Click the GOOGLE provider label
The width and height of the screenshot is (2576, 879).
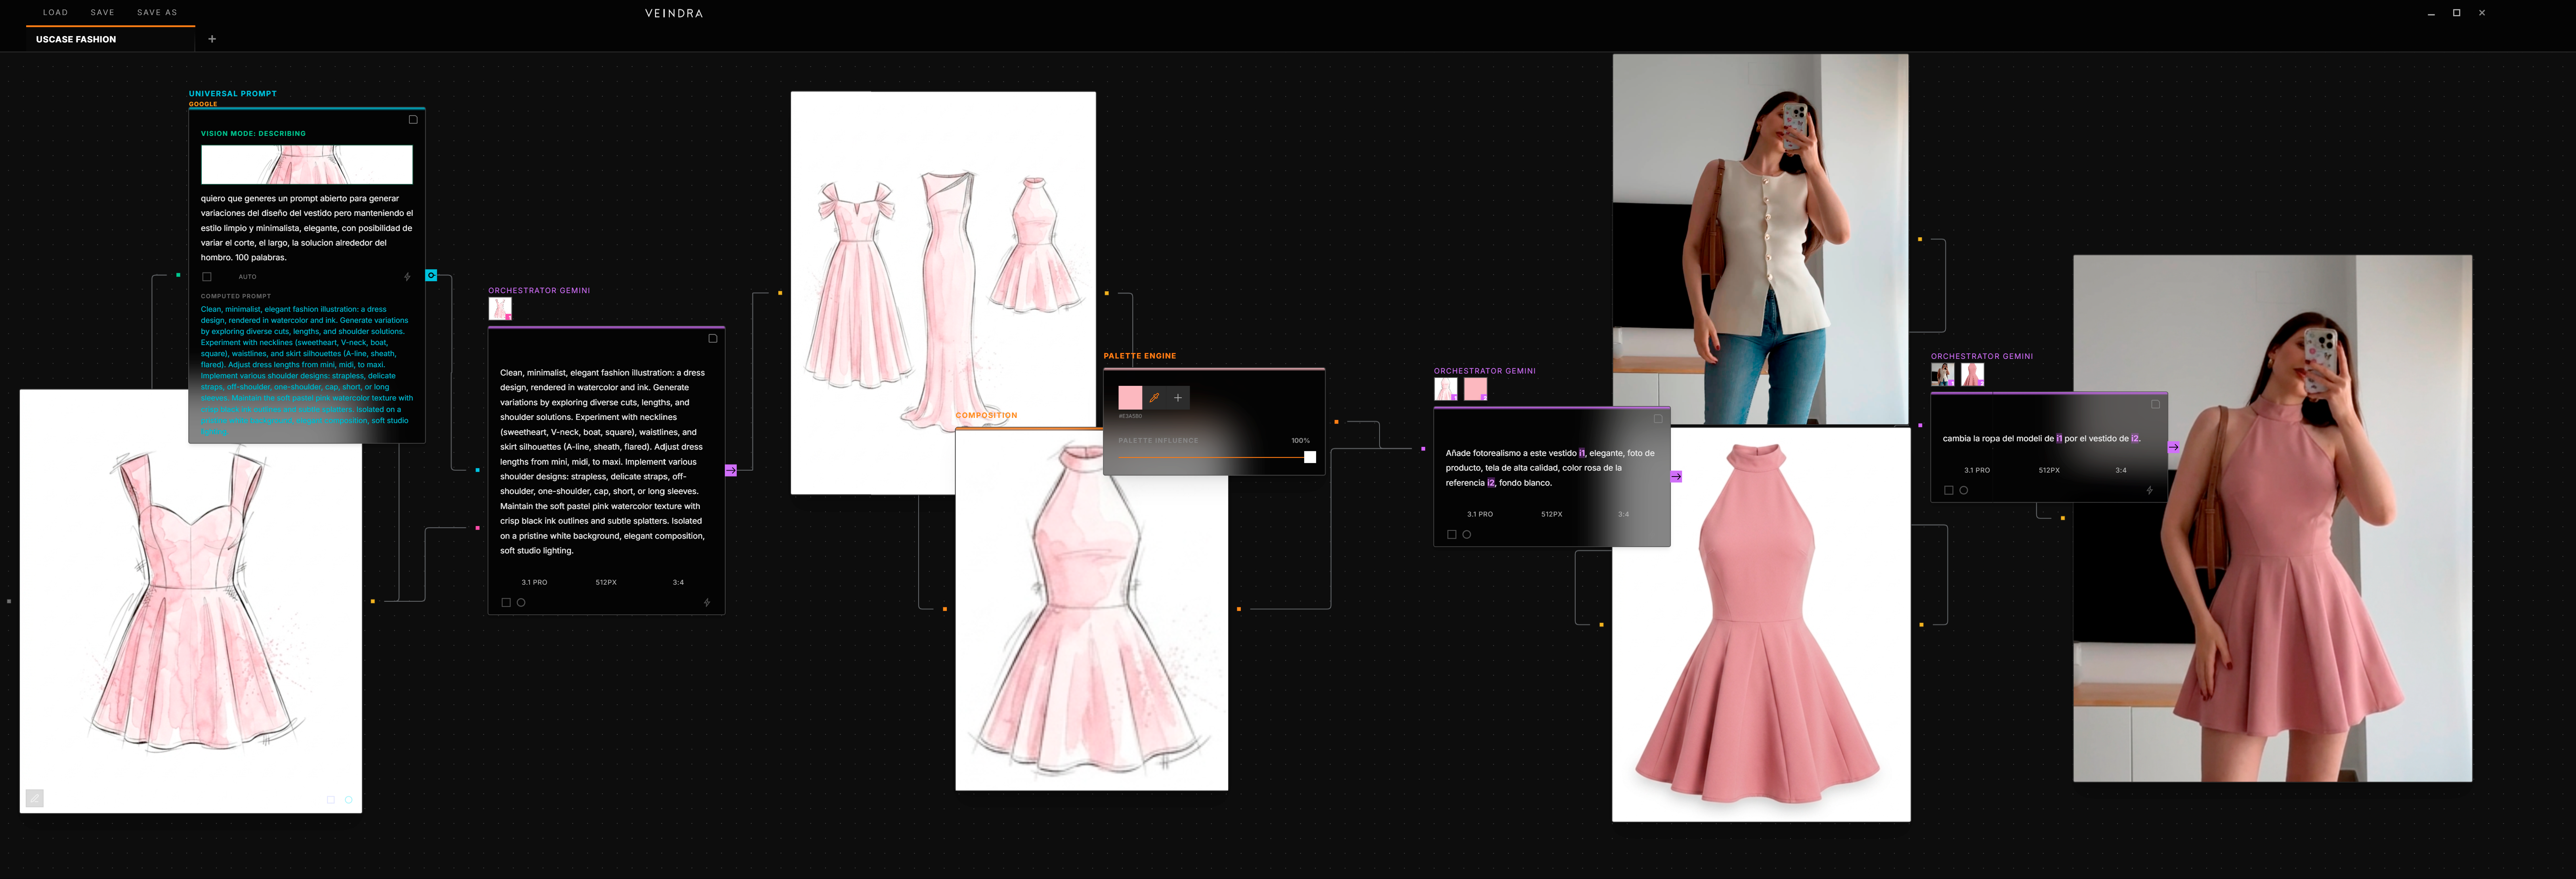click(203, 104)
